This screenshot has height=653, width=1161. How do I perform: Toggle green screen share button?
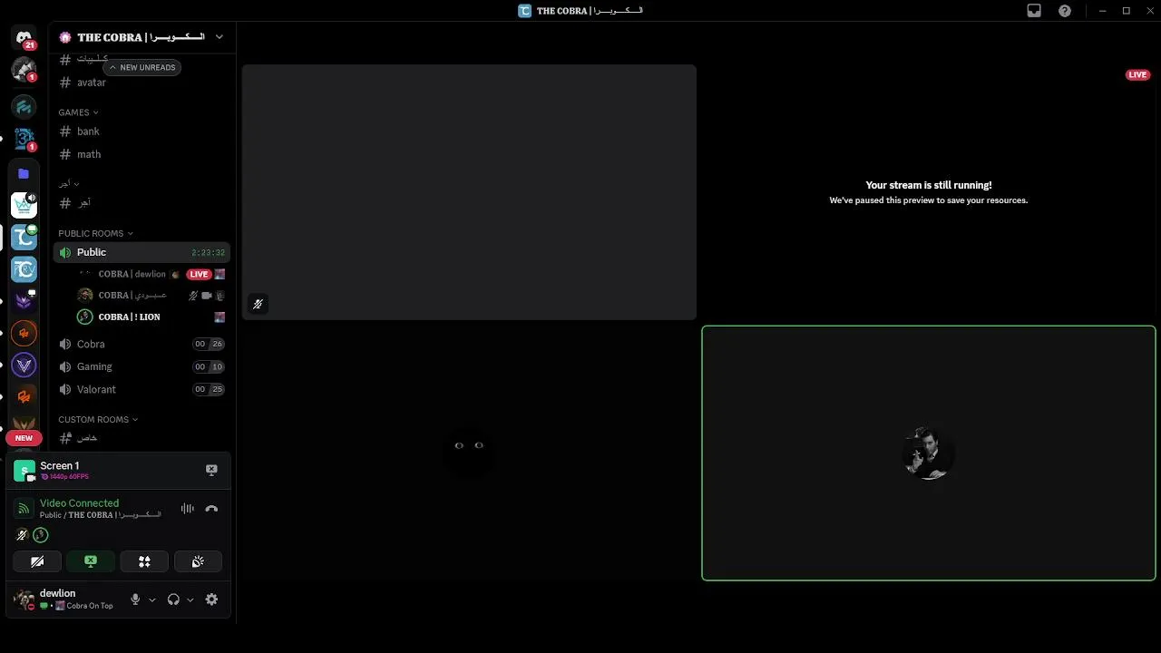click(91, 561)
